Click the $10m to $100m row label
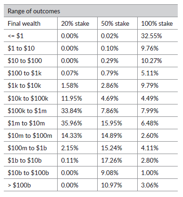Image resolution: width=183 pixels, height=197 pixels. coord(30,135)
